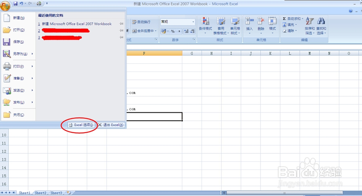
Task: Go to the first sheet with navigation arrow
Action: 2,192
